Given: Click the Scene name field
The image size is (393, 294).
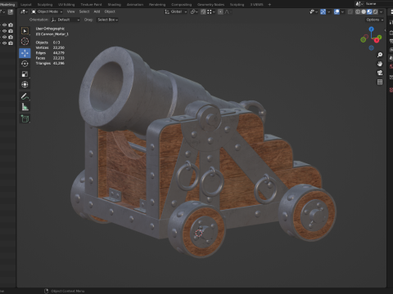Looking at the screenshot, I should (x=379, y=4).
